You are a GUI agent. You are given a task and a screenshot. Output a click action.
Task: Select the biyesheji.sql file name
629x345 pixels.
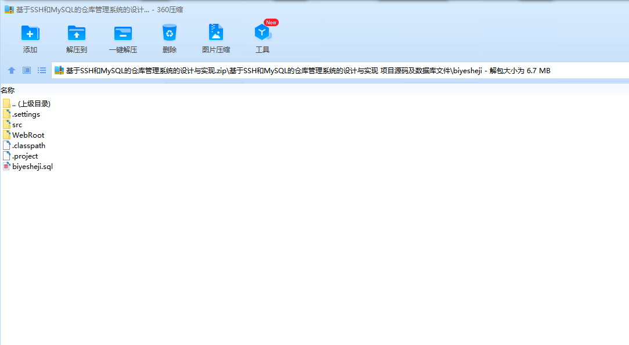(x=33, y=167)
